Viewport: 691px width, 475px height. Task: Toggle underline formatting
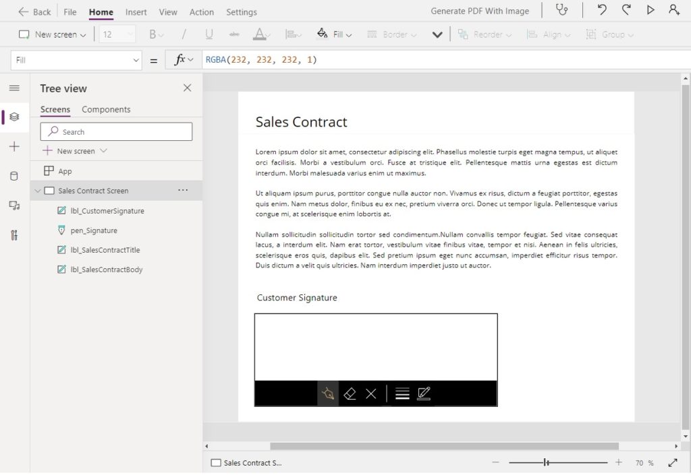click(x=209, y=33)
